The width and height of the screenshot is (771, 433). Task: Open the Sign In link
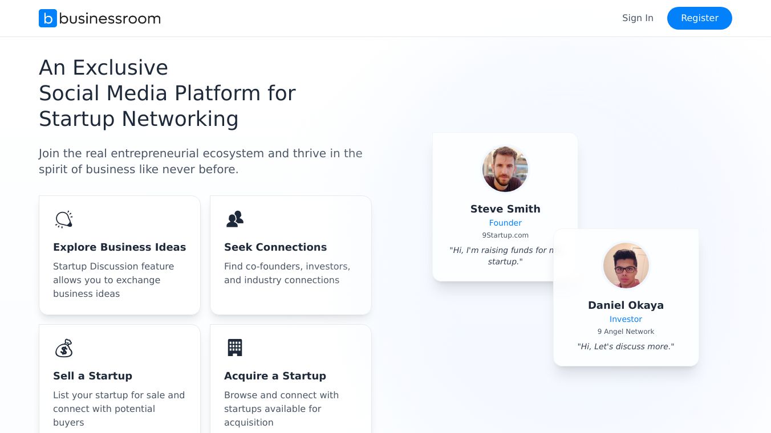point(638,18)
